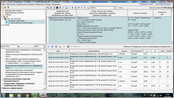The image size is (174, 98).
Task: Click the copy folder icon in estimate toolbar
Action: [x=54, y=8]
